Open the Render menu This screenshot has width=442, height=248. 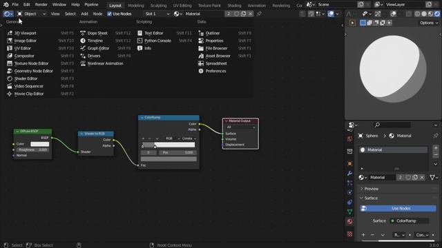click(41, 5)
